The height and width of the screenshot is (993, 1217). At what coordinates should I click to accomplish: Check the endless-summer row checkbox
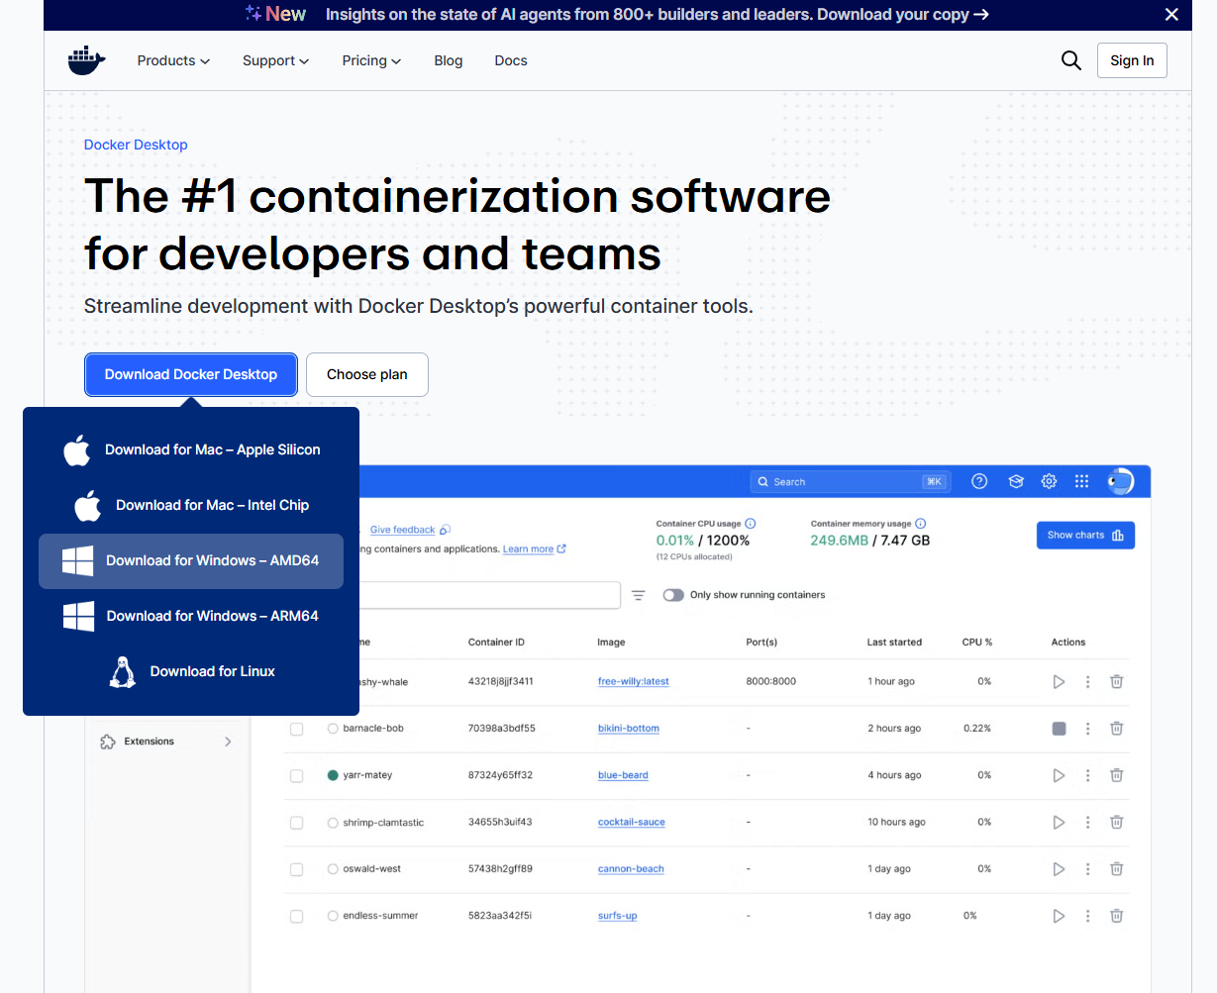tap(296, 916)
